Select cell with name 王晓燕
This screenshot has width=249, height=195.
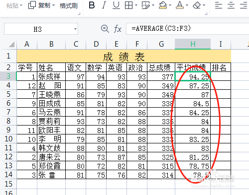click(x=51, y=94)
